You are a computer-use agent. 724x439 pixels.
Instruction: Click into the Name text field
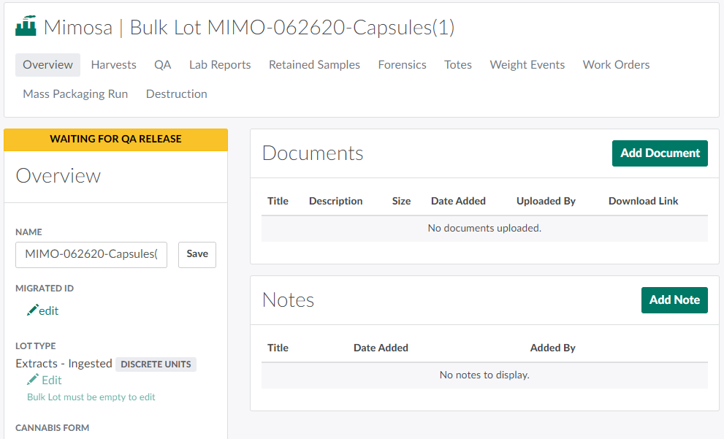(91, 255)
